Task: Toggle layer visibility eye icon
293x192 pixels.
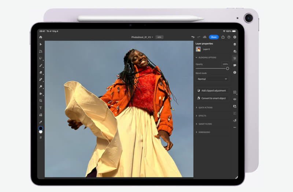Action: (235, 99)
